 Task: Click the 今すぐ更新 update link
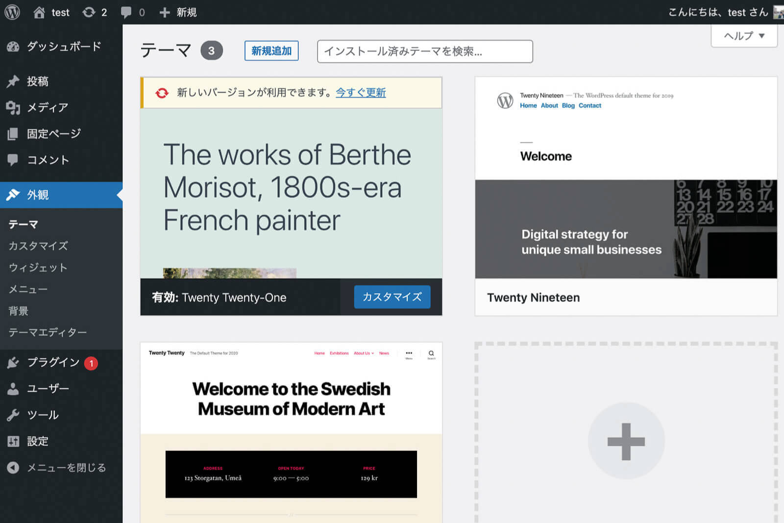[x=361, y=93]
